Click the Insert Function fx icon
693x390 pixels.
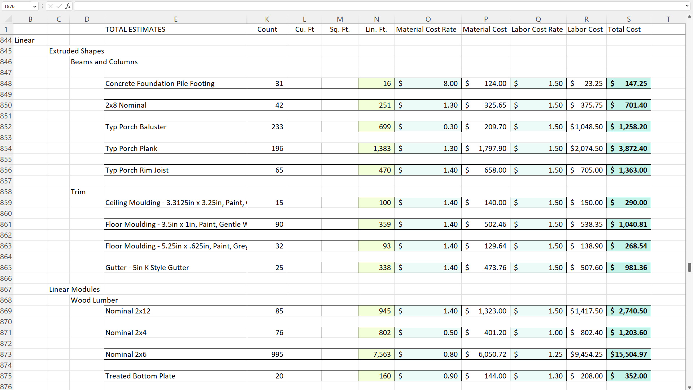pyautogui.click(x=68, y=6)
